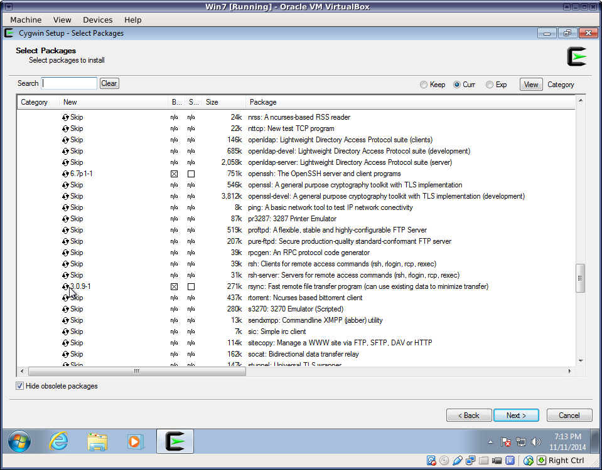Click the cycle icon for sendxmpp package

pyautogui.click(x=65, y=320)
